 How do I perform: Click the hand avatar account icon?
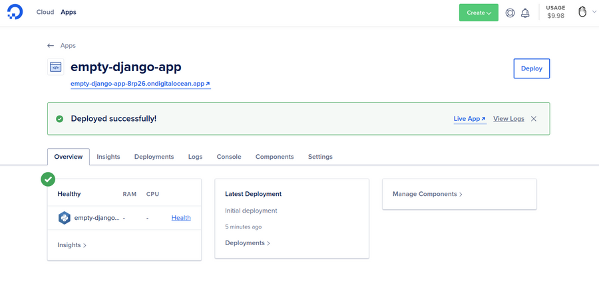[582, 12]
